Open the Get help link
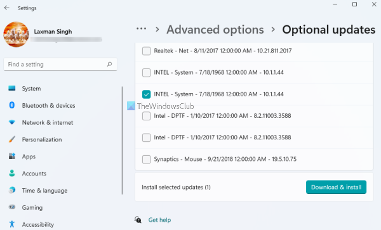 point(159,220)
